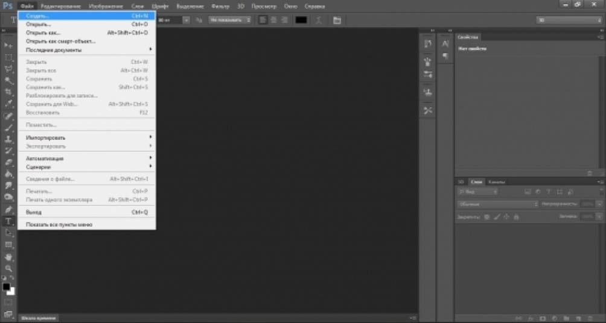Open the Clone Source panel icon
This screenshot has height=323, width=606.
427,92
